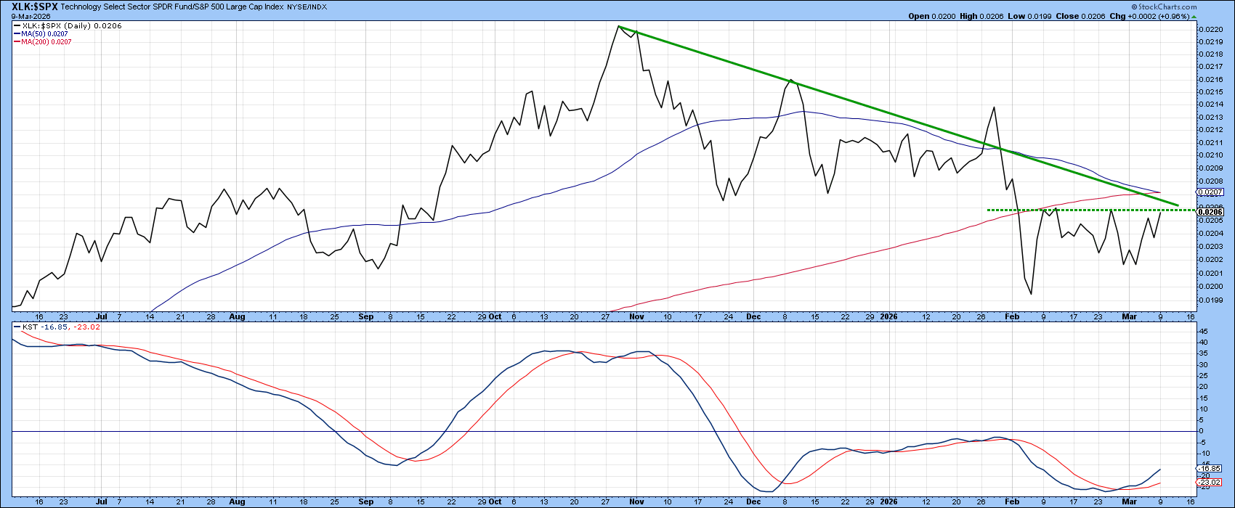
Task: Click the black 0.0206 last-price tag
Action: [x=1208, y=211]
